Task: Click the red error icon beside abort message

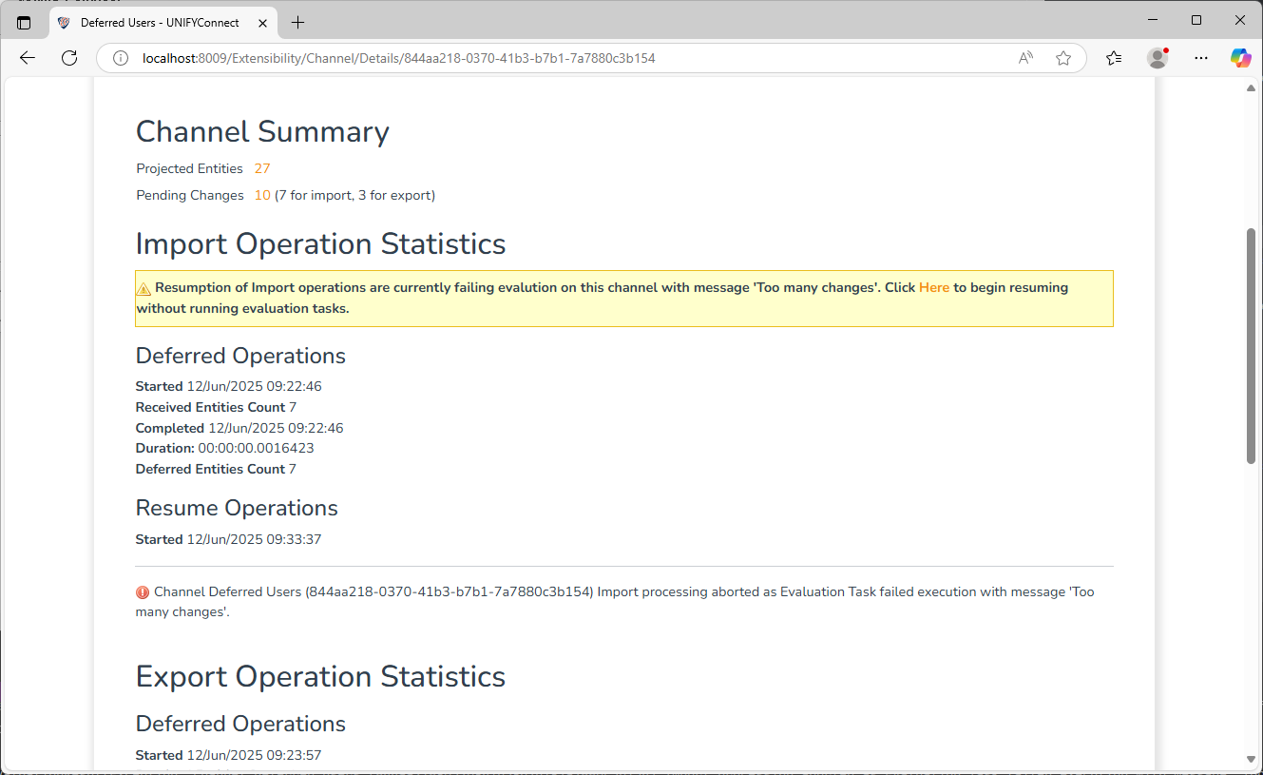Action: click(x=143, y=592)
